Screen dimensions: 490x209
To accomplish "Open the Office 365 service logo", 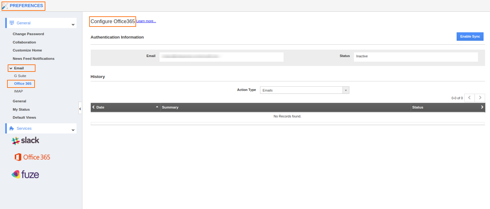I will pyautogui.click(x=32, y=157).
